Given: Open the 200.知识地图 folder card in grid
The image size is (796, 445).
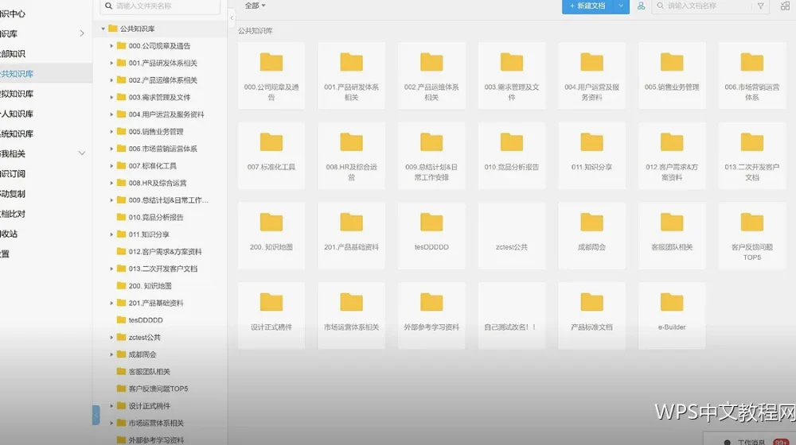Looking at the screenshot, I should click(271, 236).
